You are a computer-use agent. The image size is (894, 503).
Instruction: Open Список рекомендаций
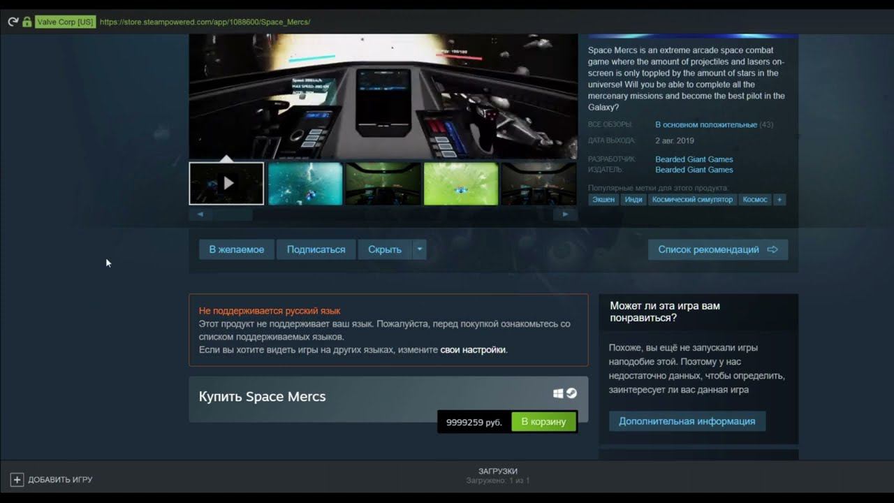(718, 249)
